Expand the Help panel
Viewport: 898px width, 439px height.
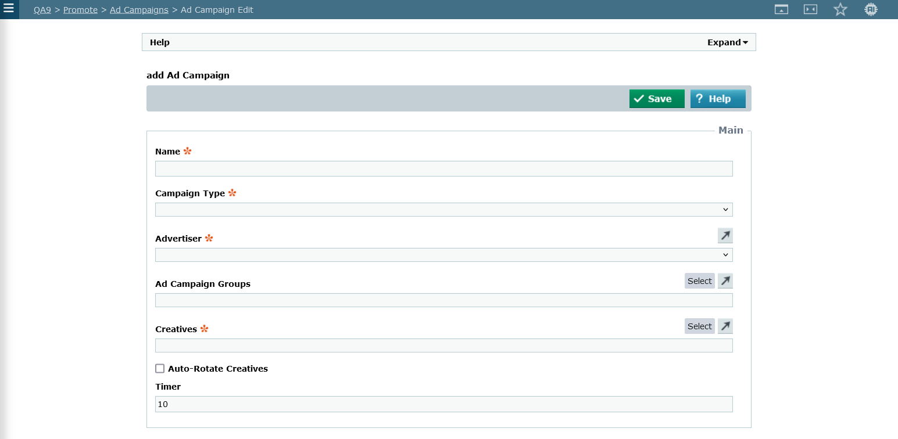pos(727,42)
